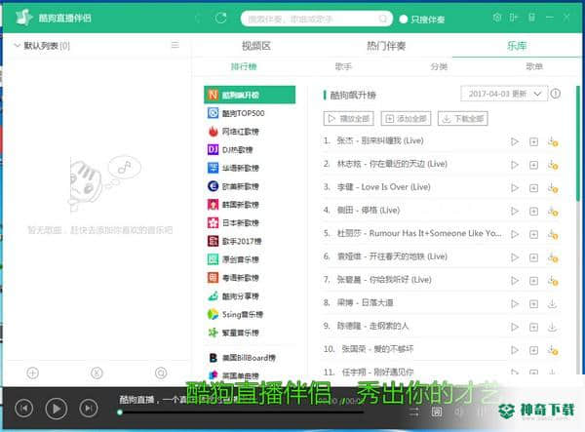The height and width of the screenshot is (432, 585).
Task: Play the Rumour Has It song
Action: (x=515, y=234)
